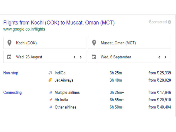Go to next departure date
The height and width of the screenshot is (132, 176).
click(81, 57)
